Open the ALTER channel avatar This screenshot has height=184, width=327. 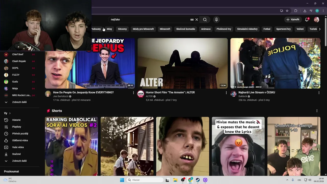[x=141, y=94]
